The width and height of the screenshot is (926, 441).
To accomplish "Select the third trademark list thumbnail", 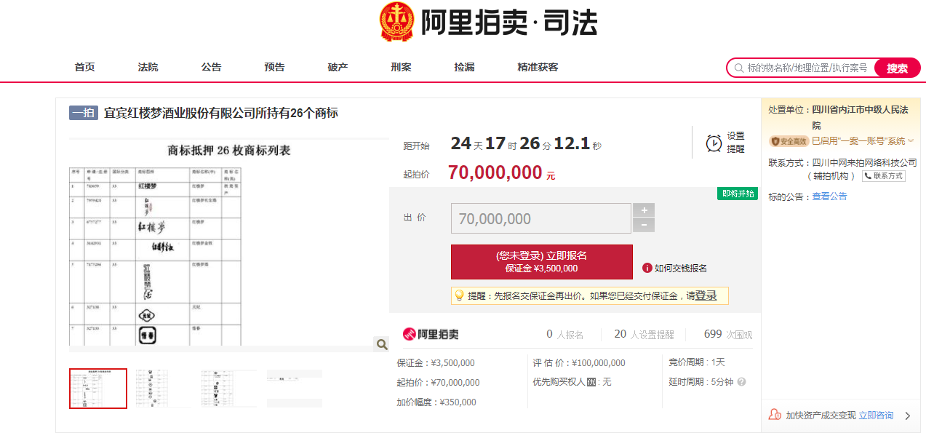I will tap(229, 389).
